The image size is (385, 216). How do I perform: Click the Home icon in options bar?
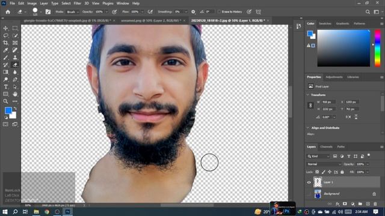(8, 12)
